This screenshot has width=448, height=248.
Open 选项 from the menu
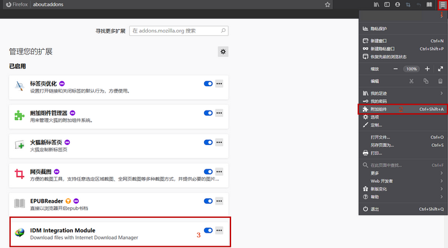403,117
